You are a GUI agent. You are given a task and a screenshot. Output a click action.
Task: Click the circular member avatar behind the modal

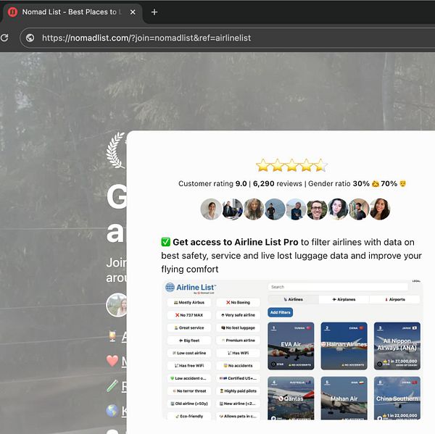coord(117,305)
